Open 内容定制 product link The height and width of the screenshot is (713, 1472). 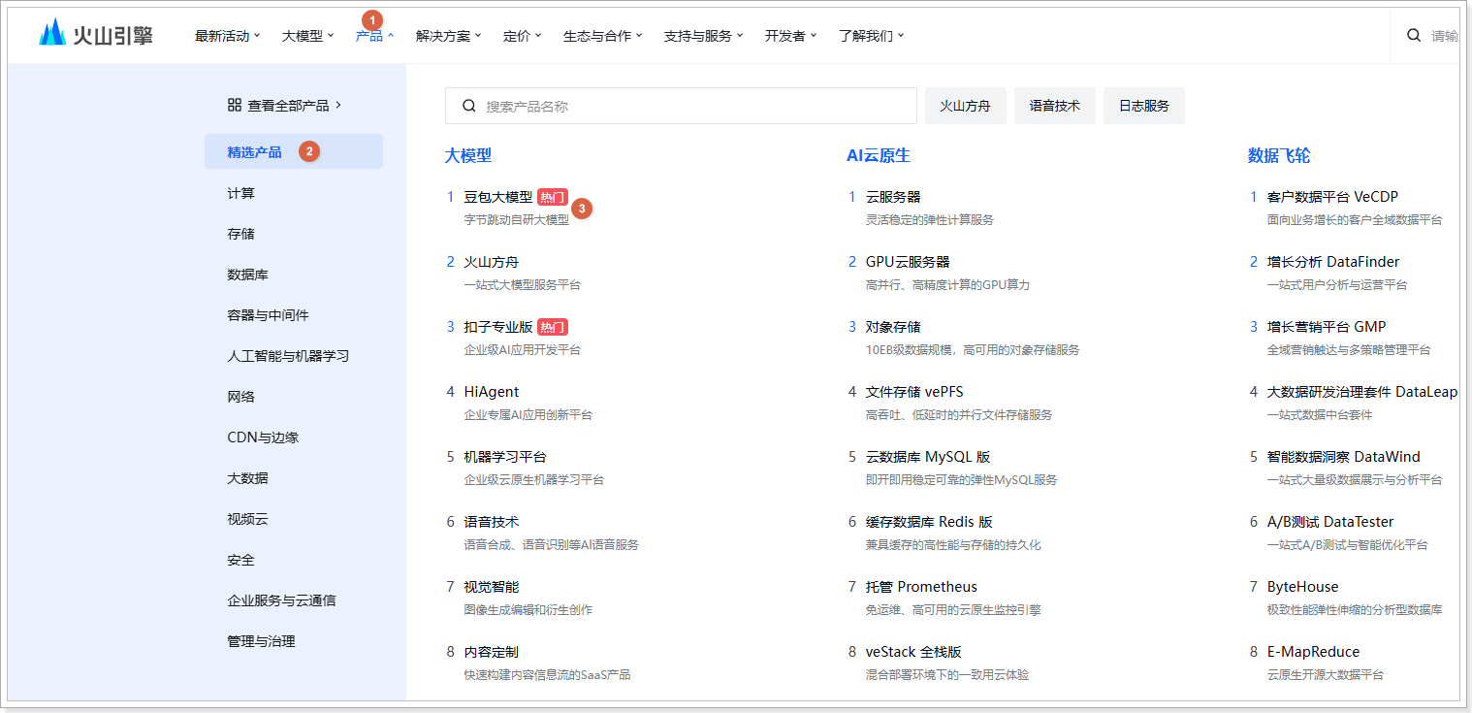click(x=492, y=652)
